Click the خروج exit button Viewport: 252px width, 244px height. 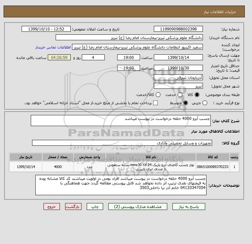point(52,207)
